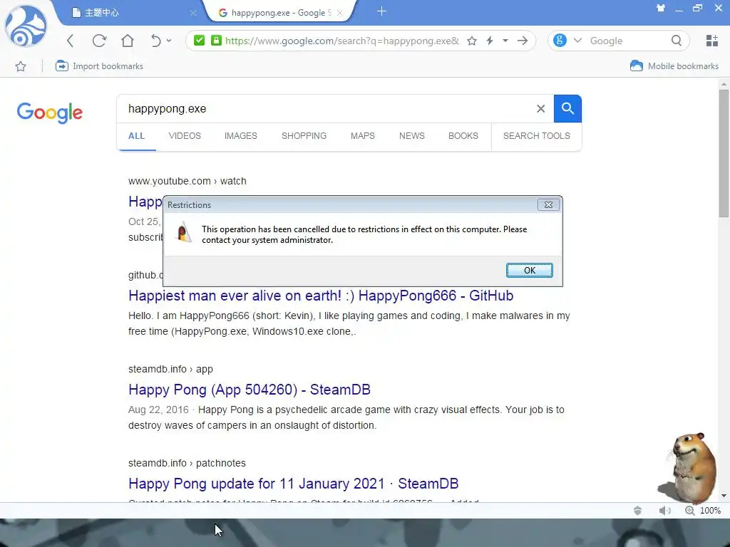Click the green padlock site info icon
This screenshot has width=730, height=547.
point(216,41)
